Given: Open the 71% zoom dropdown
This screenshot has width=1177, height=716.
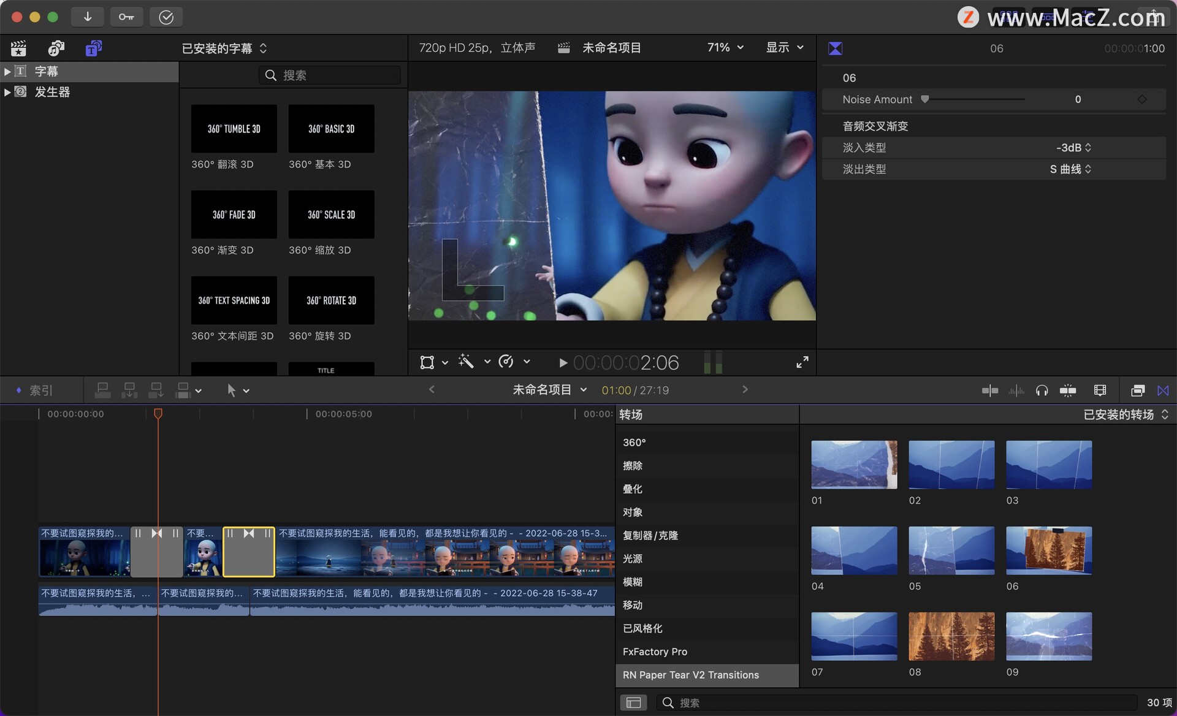Looking at the screenshot, I should tap(725, 47).
